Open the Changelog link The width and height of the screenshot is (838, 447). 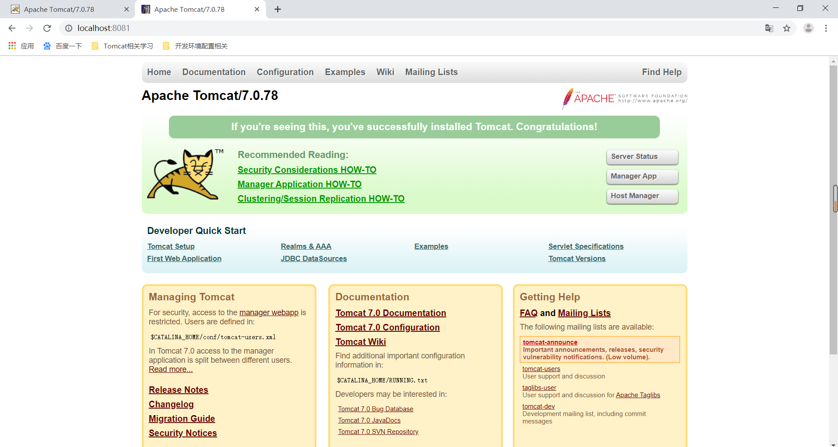171,404
